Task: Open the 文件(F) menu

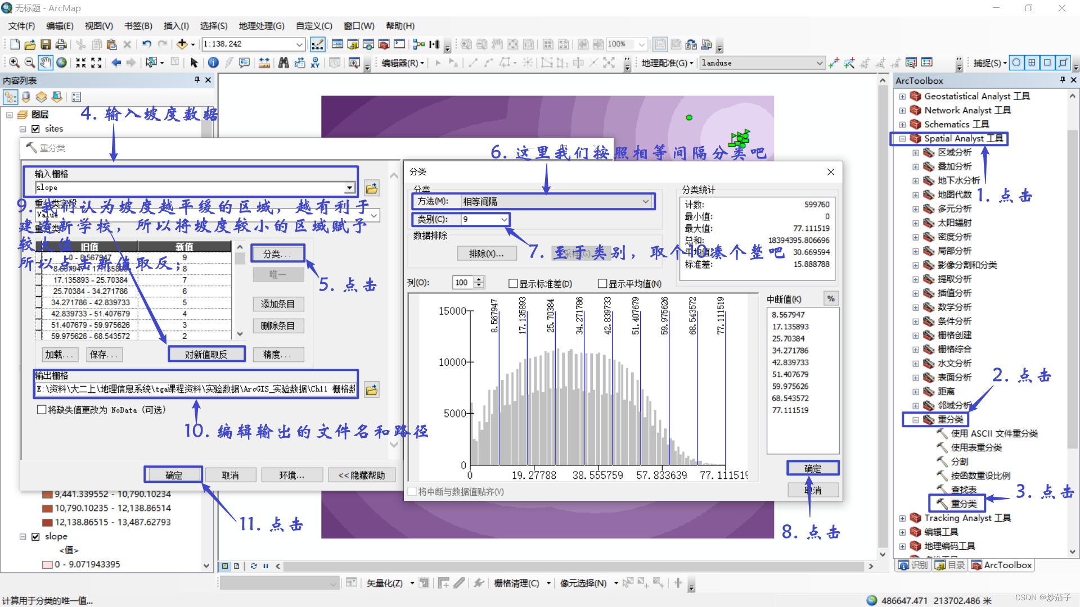Action: [x=21, y=26]
